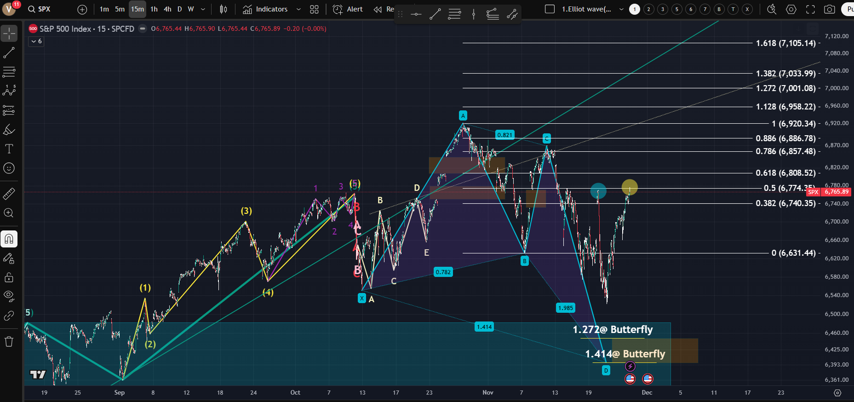Open the candlestick chart type selector

click(224, 9)
